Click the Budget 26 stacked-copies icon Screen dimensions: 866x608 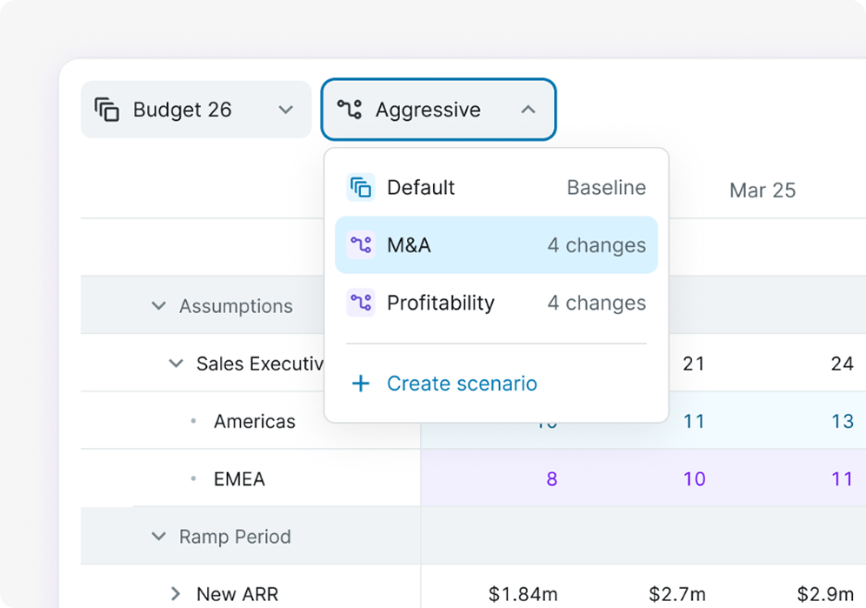pyautogui.click(x=107, y=110)
